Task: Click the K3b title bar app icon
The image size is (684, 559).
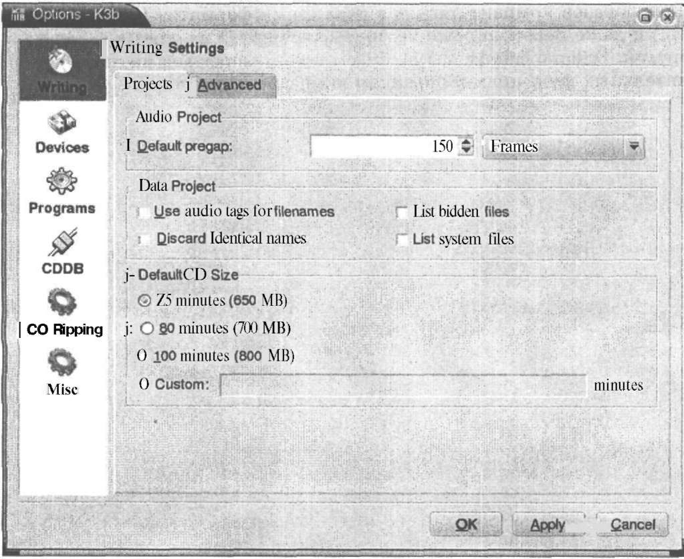Action: pyautogui.click(x=17, y=15)
